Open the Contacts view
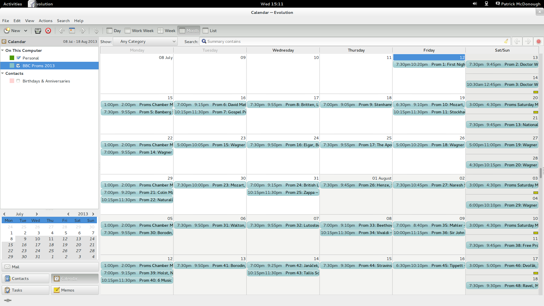544x306 pixels. click(x=25, y=279)
